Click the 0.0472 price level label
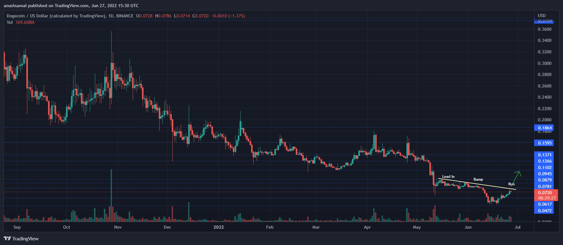This screenshot has height=245, width=563. pos(545,211)
